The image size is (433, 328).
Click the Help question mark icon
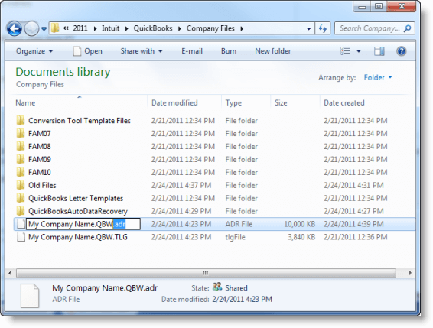pyautogui.click(x=401, y=51)
